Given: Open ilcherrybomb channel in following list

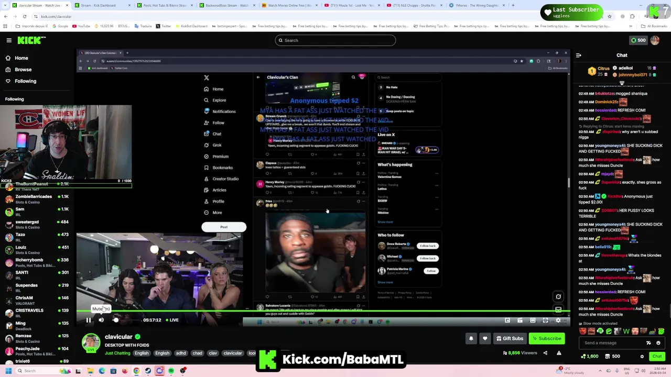Looking at the screenshot, I should pyautogui.click(x=37, y=262).
